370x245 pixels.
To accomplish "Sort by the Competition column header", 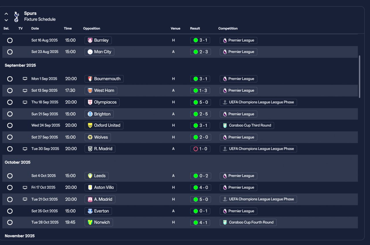I will 228,28.
